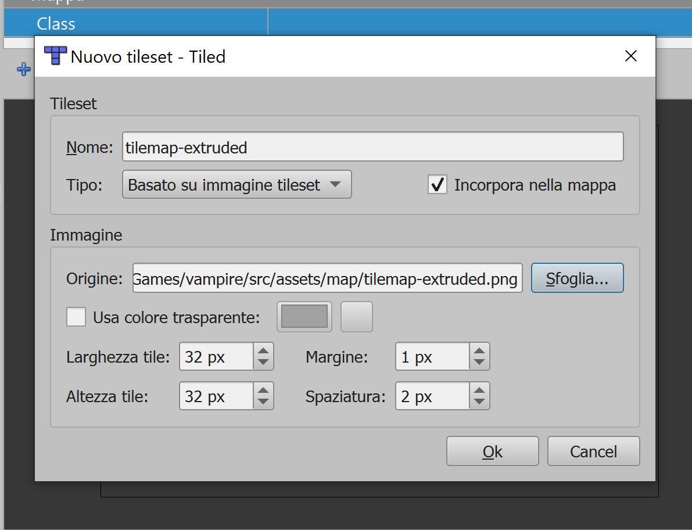Decrease Margine value
This screenshot has width=692, height=530.
coord(479,362)
